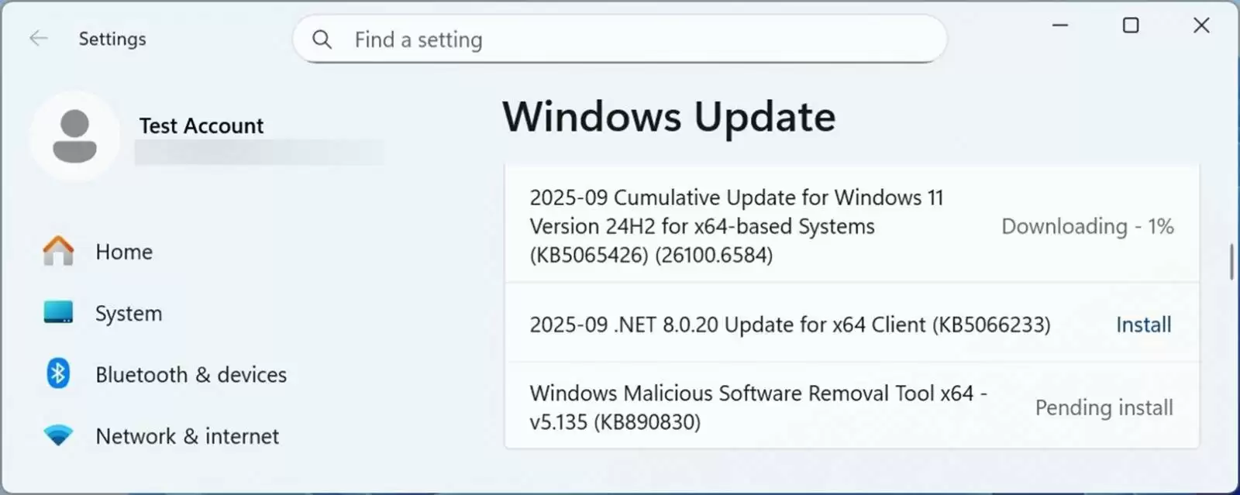Screen dimensions: 1240x495
Task: Select the Home icon in sidebar
Action: click(x=57, y=251)
